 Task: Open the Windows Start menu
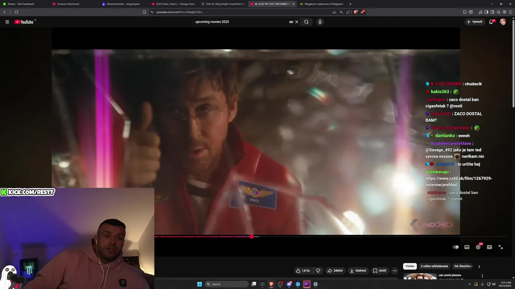[200, 284]
